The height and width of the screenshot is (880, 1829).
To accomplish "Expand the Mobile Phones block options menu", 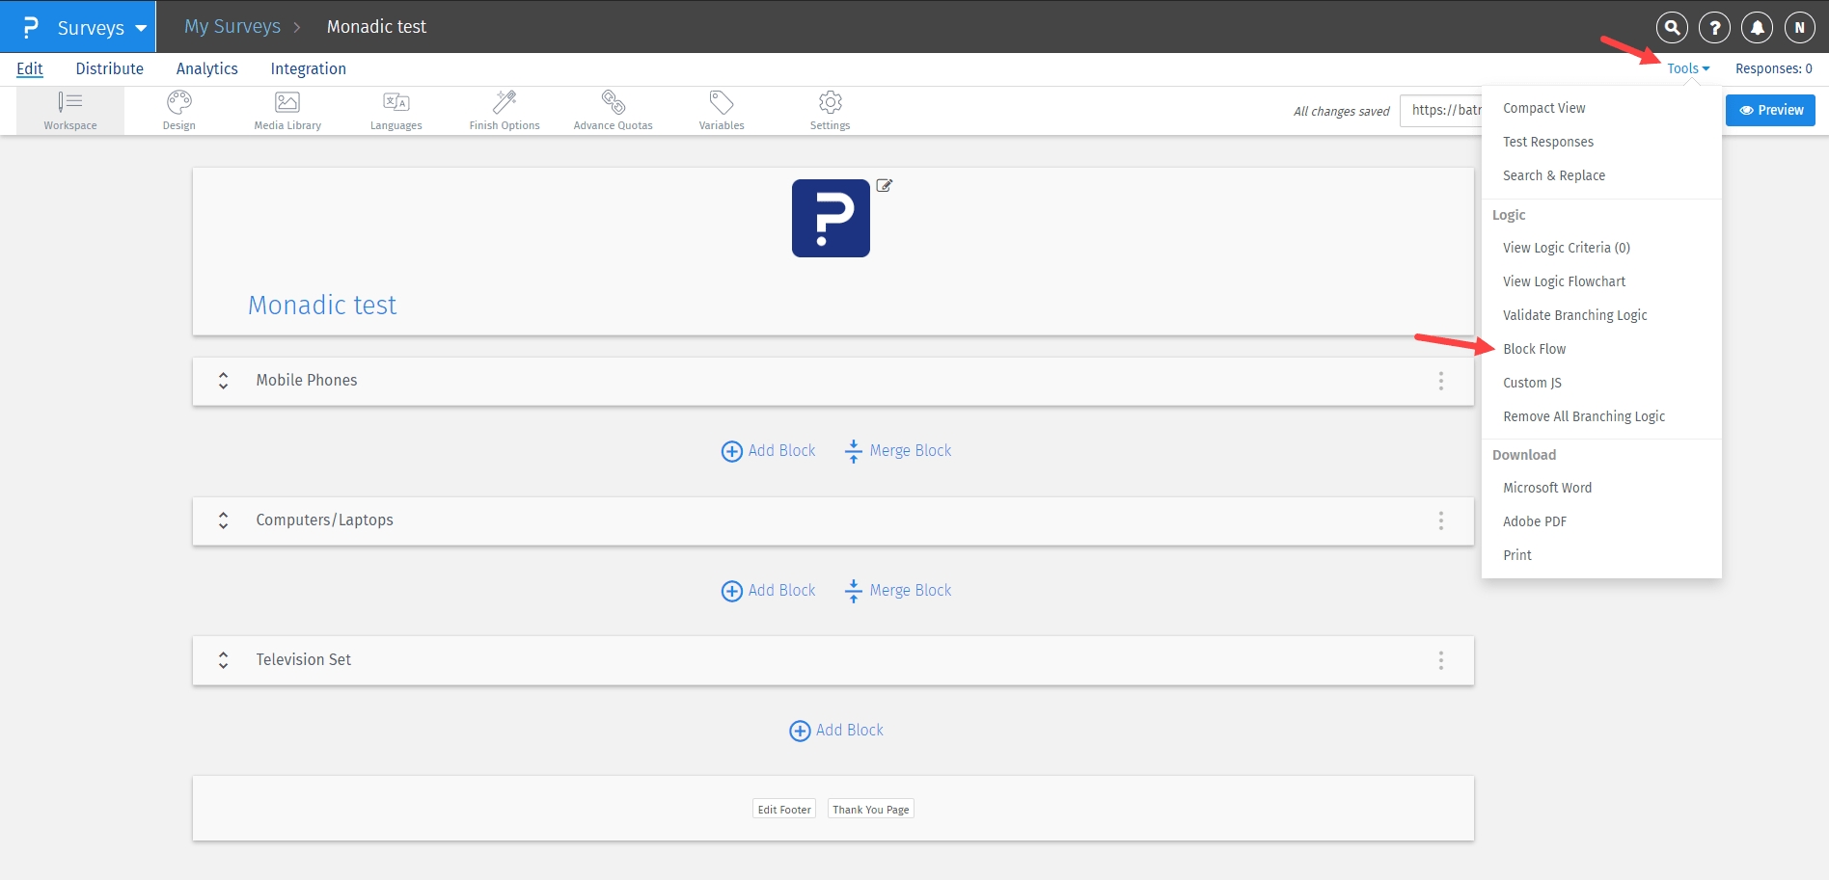I will pos(1440,381).
